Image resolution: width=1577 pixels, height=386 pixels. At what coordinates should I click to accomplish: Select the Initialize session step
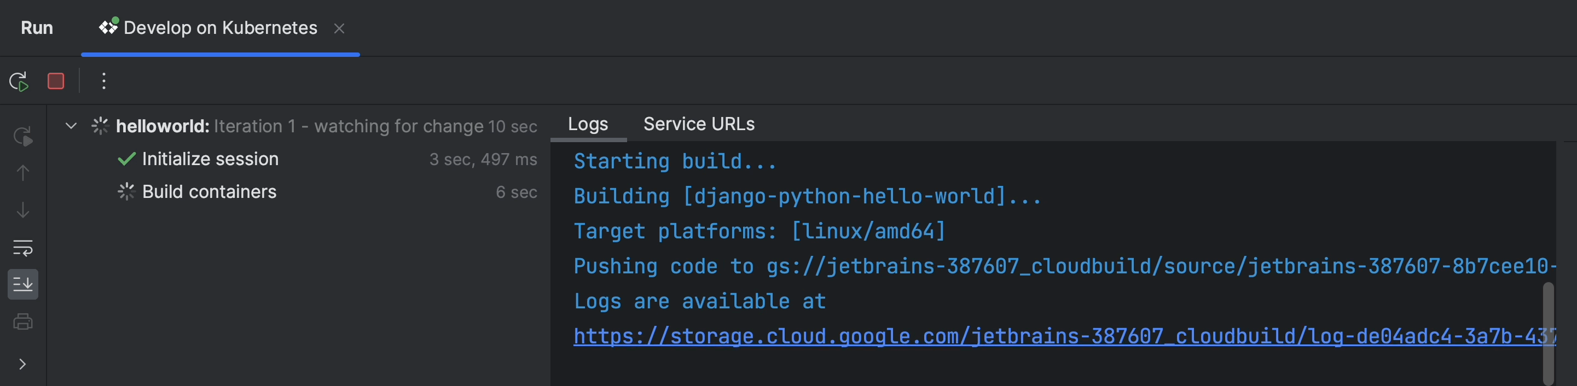coord(210,159)
